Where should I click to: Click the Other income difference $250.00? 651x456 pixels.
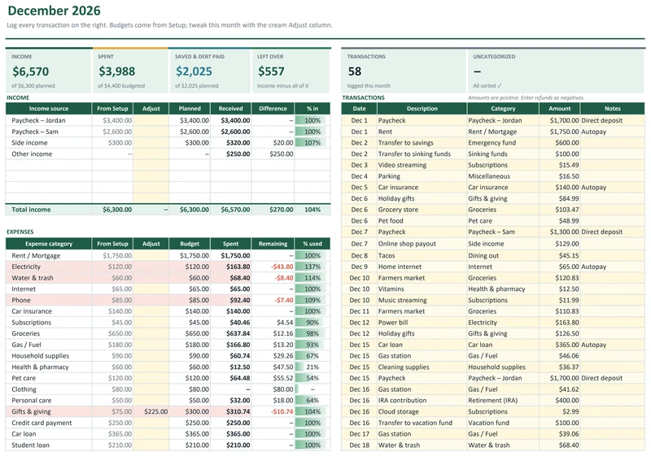[x=273, y=154]
